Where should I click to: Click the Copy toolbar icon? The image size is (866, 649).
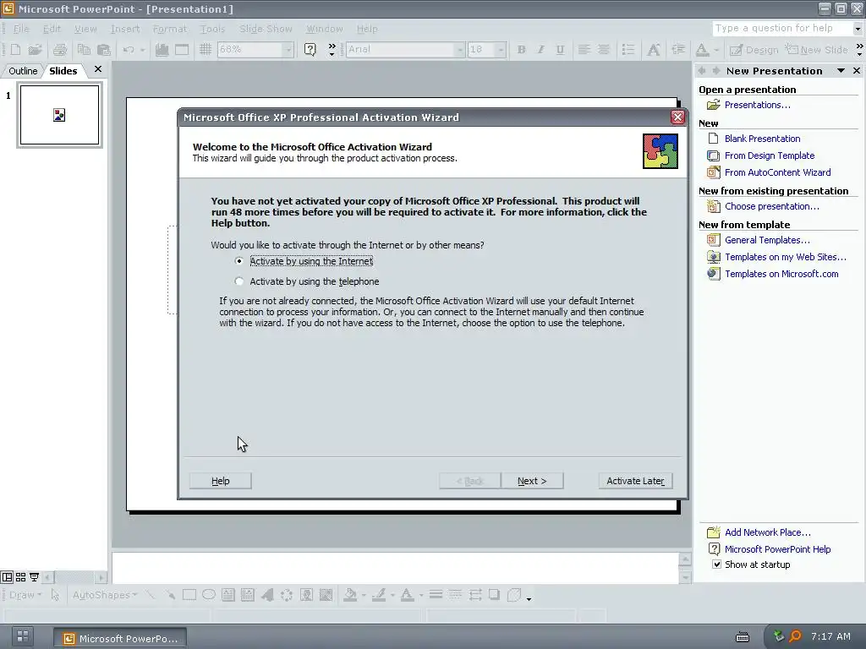click(84, 50)
